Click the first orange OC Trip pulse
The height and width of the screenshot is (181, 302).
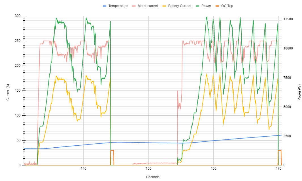coord(112,151)
